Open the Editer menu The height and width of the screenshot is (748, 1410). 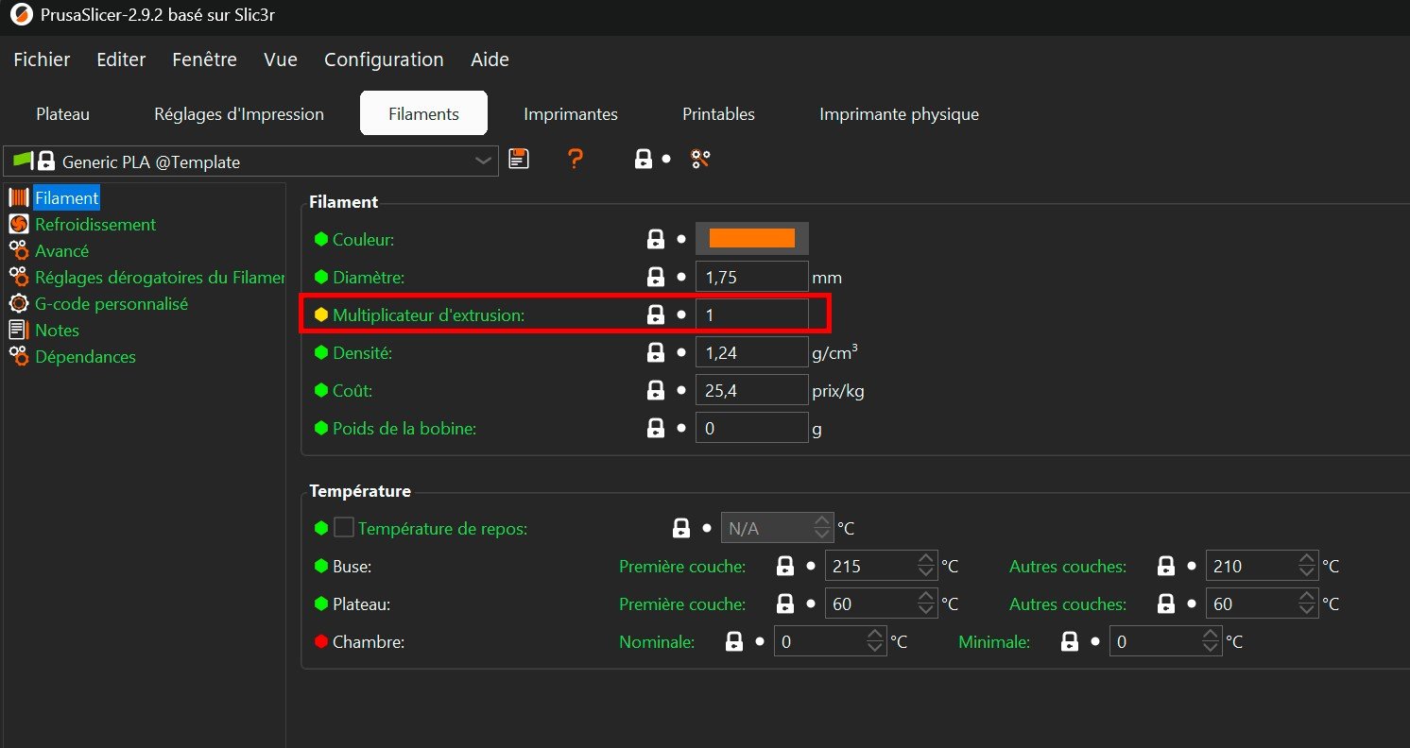pos(121,59)
